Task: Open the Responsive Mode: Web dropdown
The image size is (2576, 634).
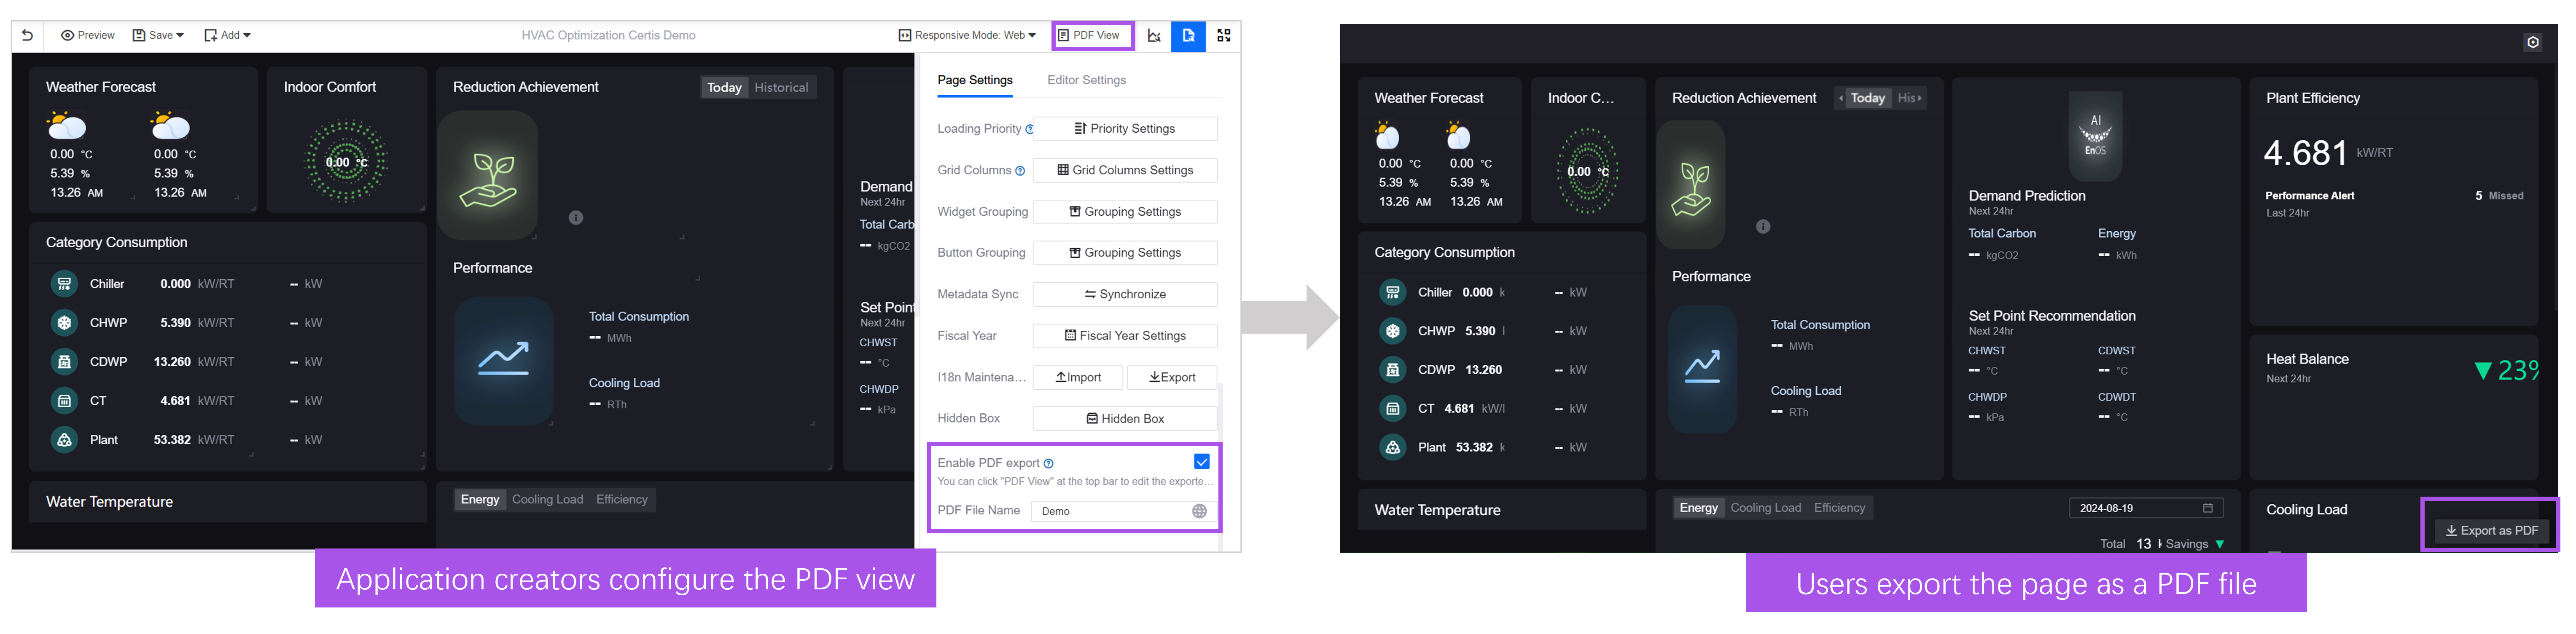Action: (x=967, y=36)
